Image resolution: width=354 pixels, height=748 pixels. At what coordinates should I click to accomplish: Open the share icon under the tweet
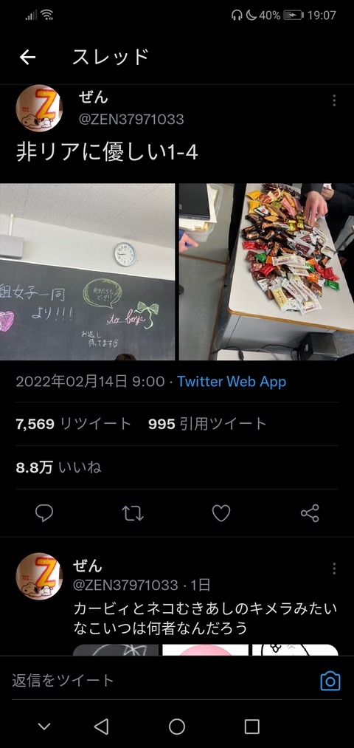(310, 513)
